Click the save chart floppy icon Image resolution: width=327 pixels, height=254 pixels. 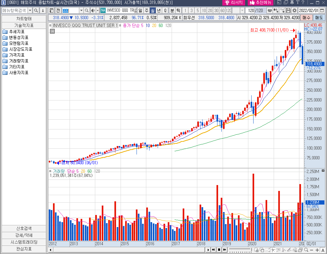coord(288,10)
